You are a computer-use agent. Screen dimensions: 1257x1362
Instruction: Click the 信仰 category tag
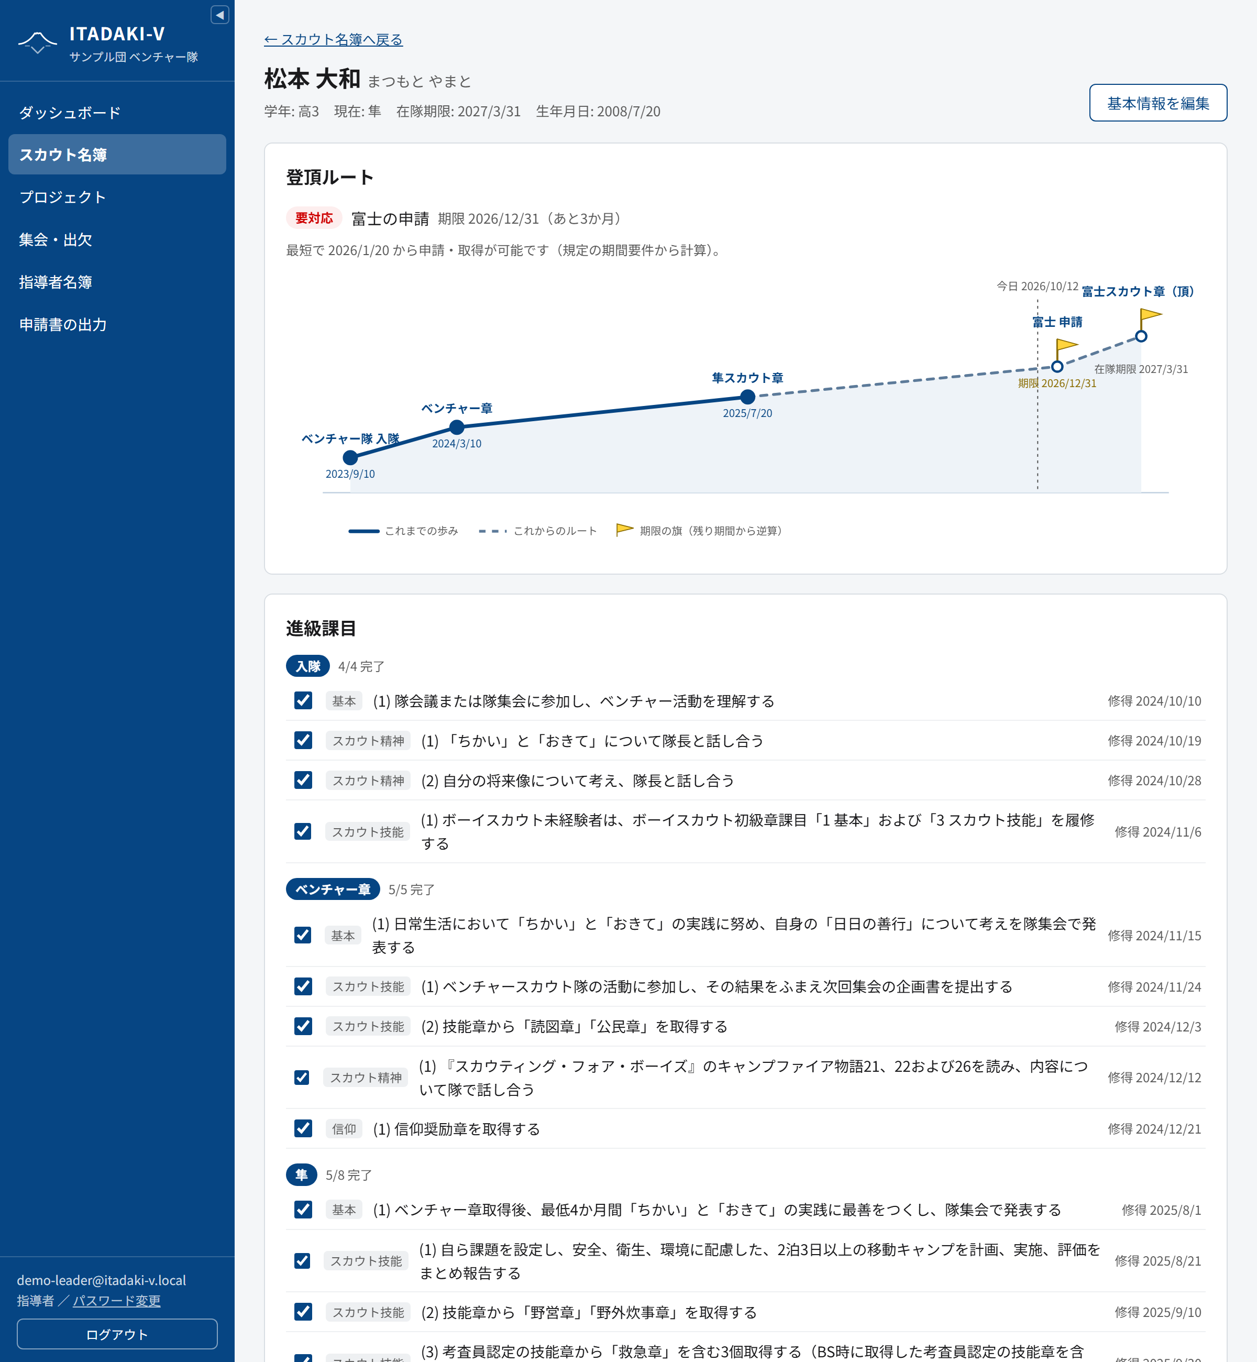[x=344, y=1129]
